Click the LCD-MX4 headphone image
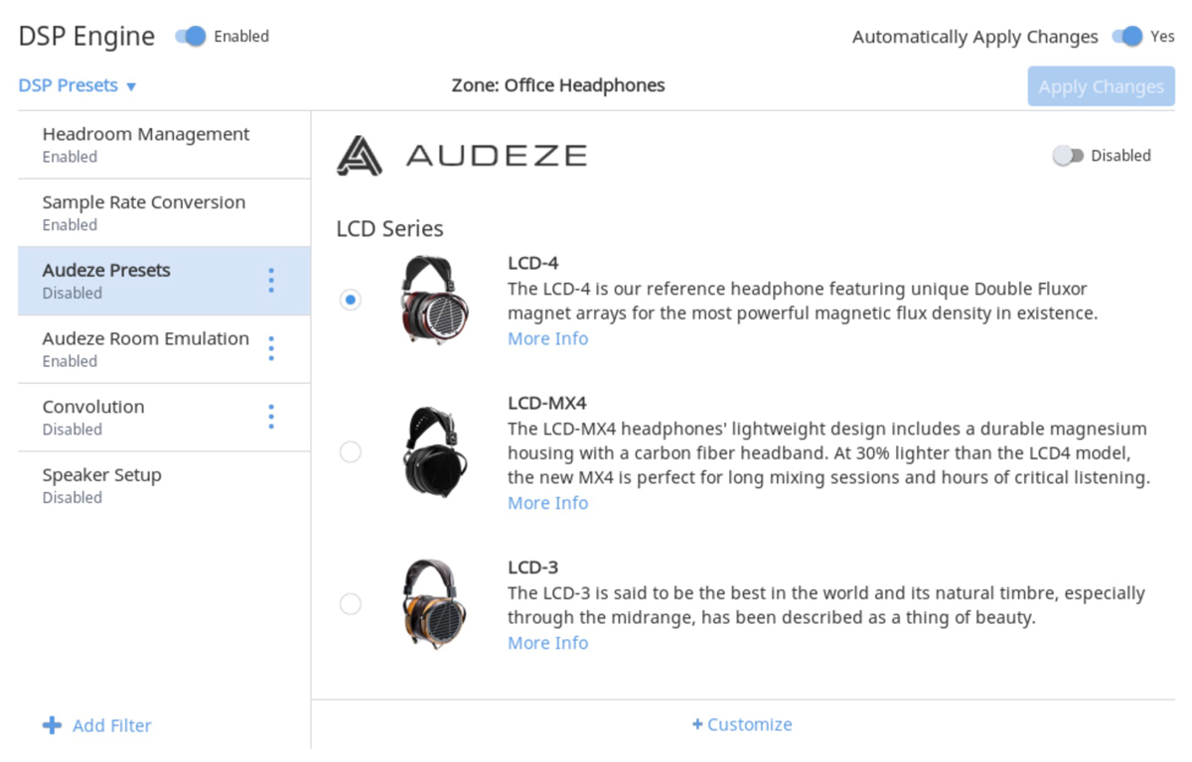1192x762 pixels. click(x=434, y=452)
